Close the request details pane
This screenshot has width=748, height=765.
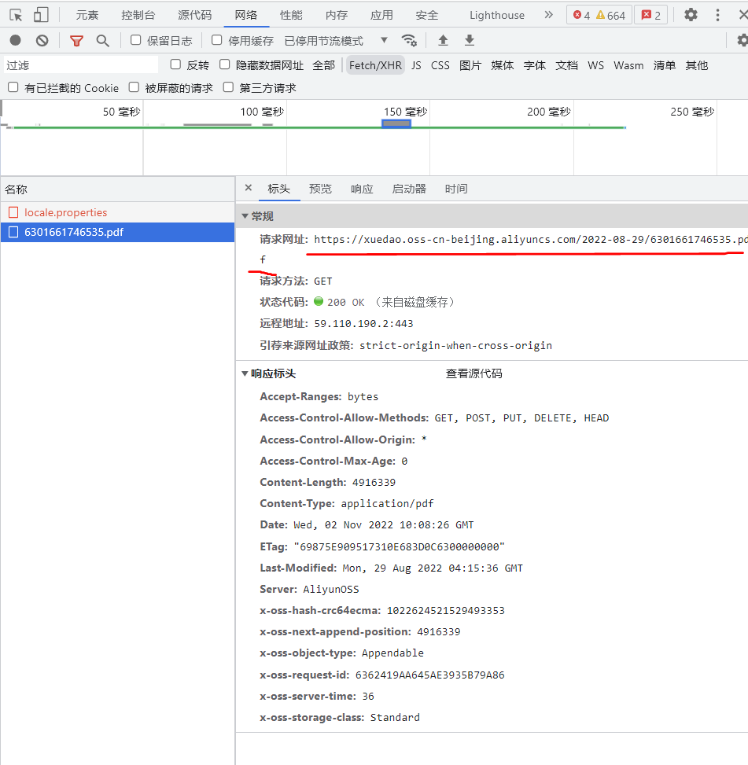249,188
